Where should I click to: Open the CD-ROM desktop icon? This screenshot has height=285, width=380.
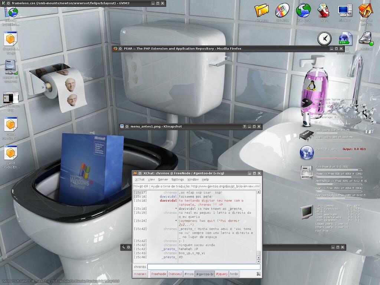point(282,10)
